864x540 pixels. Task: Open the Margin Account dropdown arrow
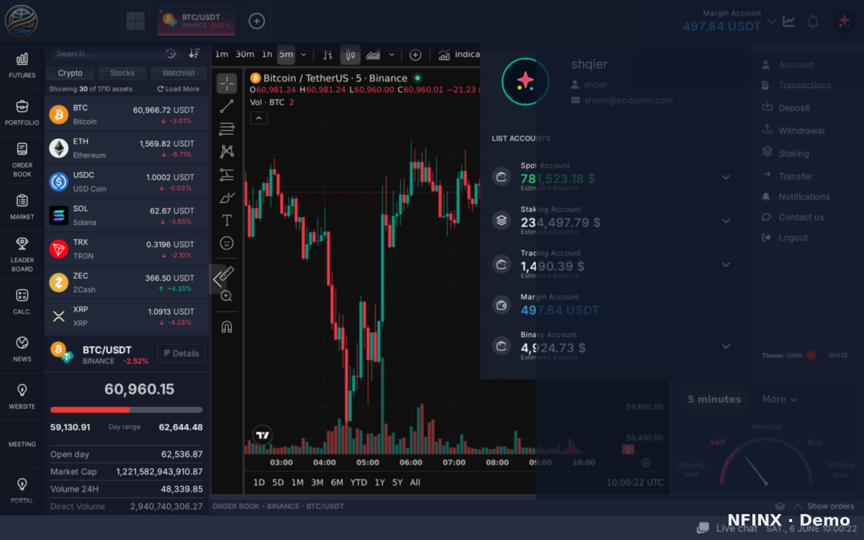coord(772,22)
